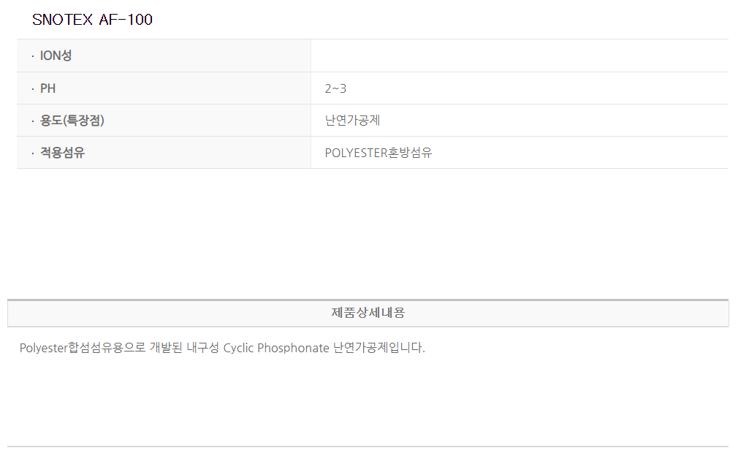Click the SNOTEX AF-100 product title
Viewport: 738px width, 456px height.
tap(92, 20)
